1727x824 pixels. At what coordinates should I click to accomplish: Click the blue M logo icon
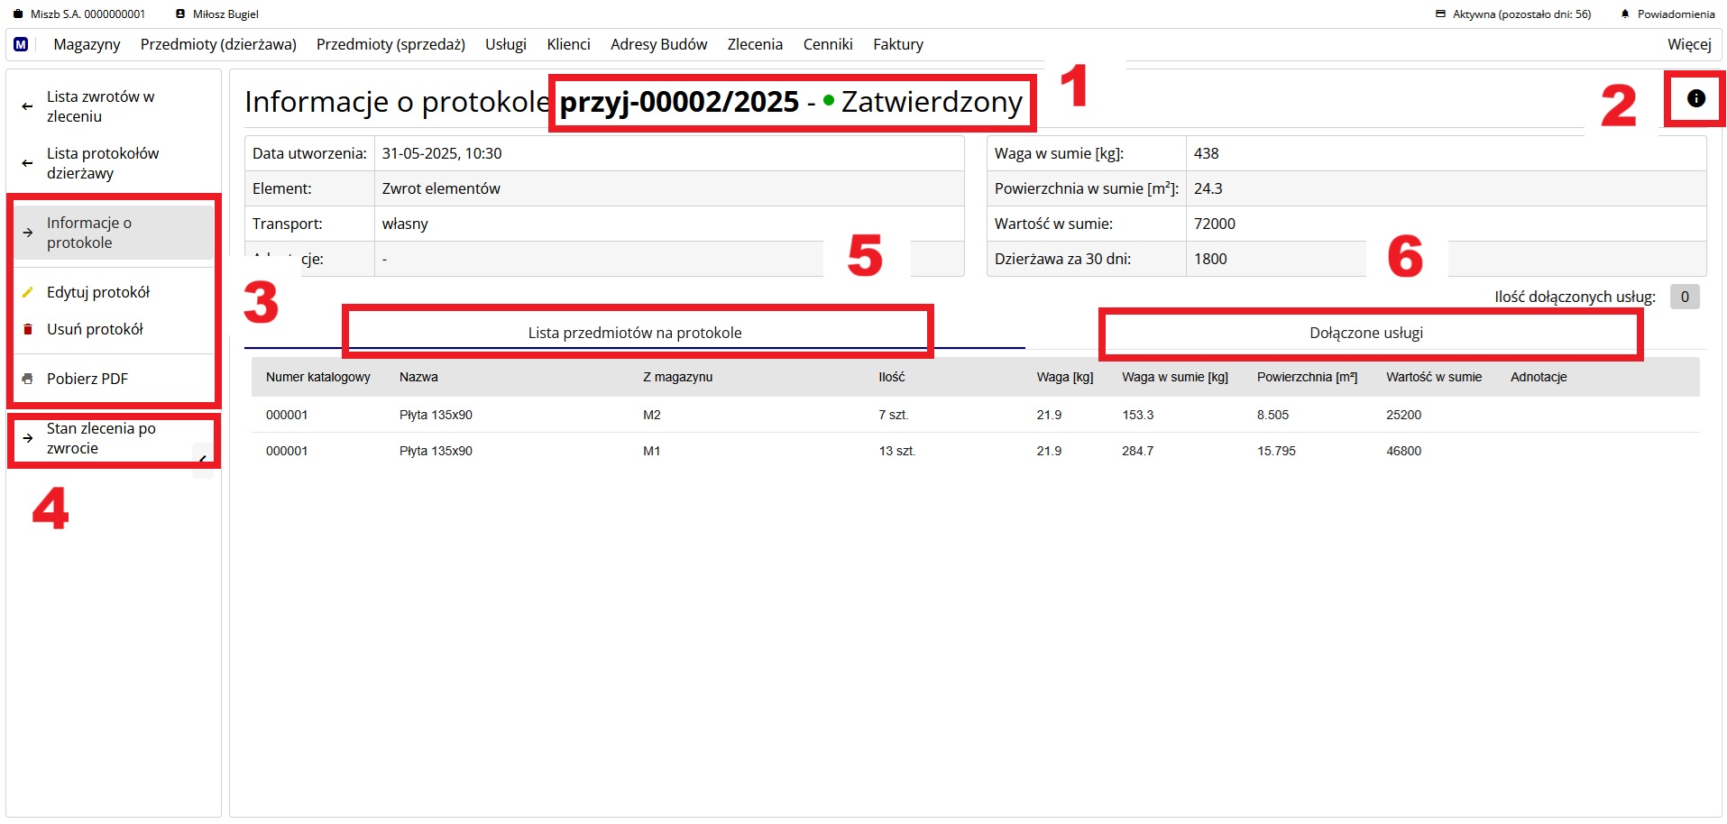point(21,44)
